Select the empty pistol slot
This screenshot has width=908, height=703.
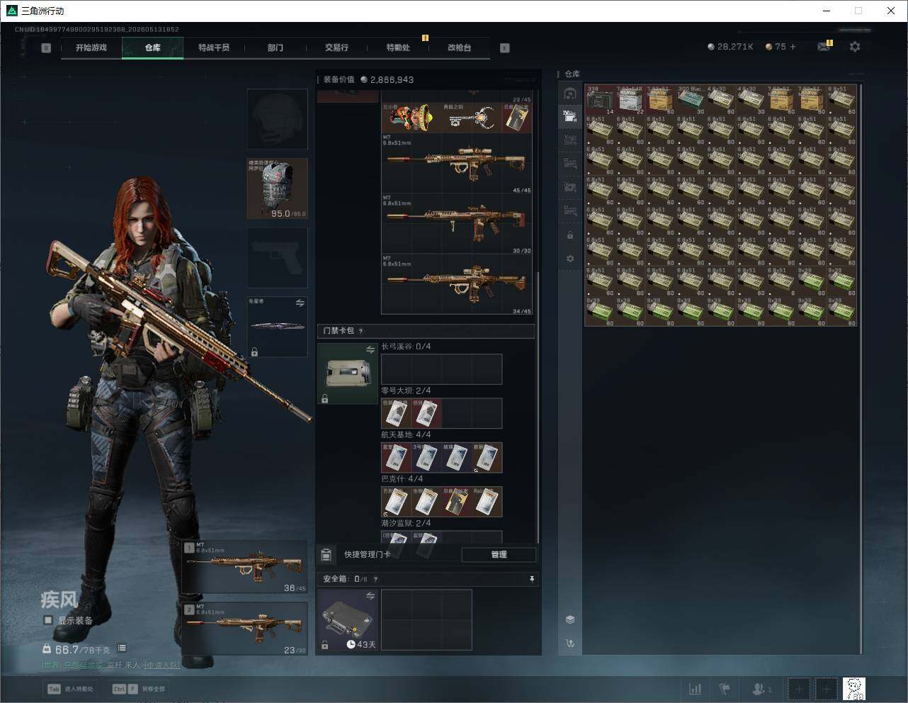coord(277,257)
